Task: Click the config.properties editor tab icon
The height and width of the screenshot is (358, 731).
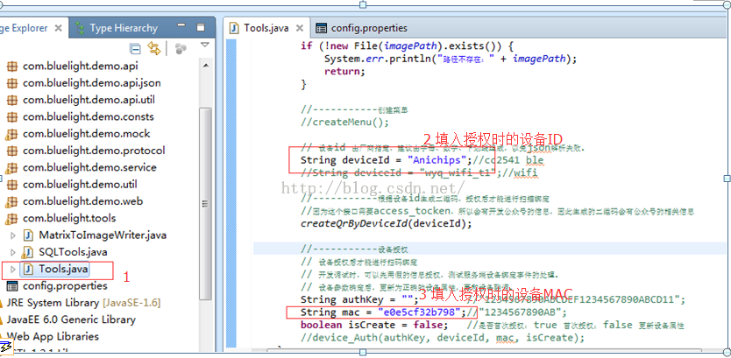Action: (x=321, y=28)
